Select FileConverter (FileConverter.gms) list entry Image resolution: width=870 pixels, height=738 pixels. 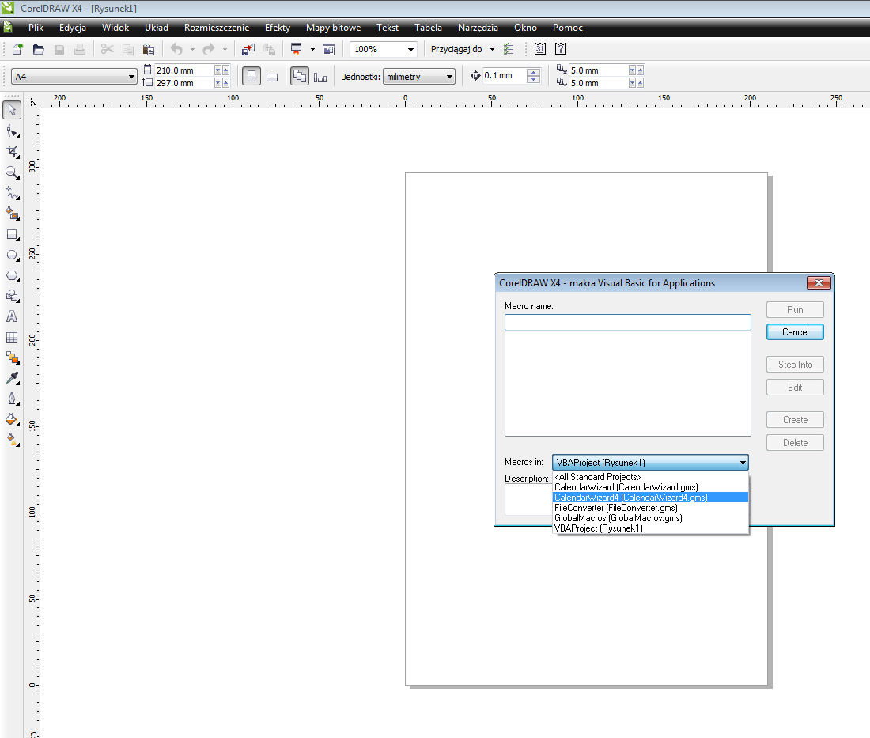pos(615,508)
